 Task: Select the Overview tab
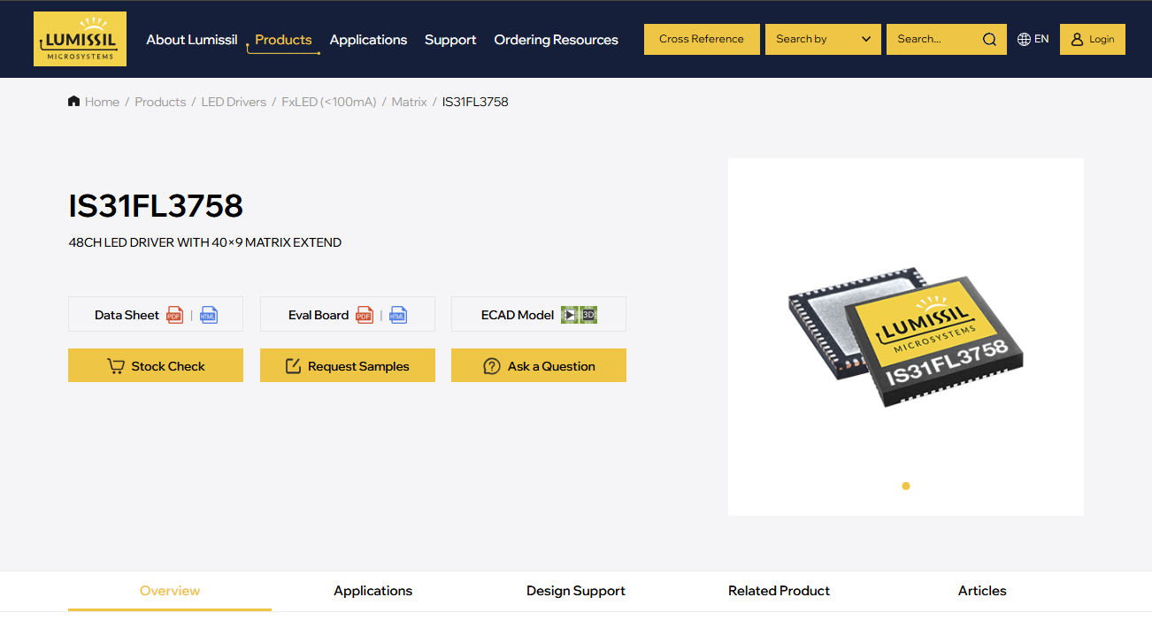pos(170,591)
